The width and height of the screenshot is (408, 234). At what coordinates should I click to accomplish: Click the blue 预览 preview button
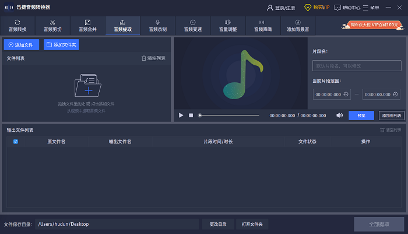[x=361, y=116]
